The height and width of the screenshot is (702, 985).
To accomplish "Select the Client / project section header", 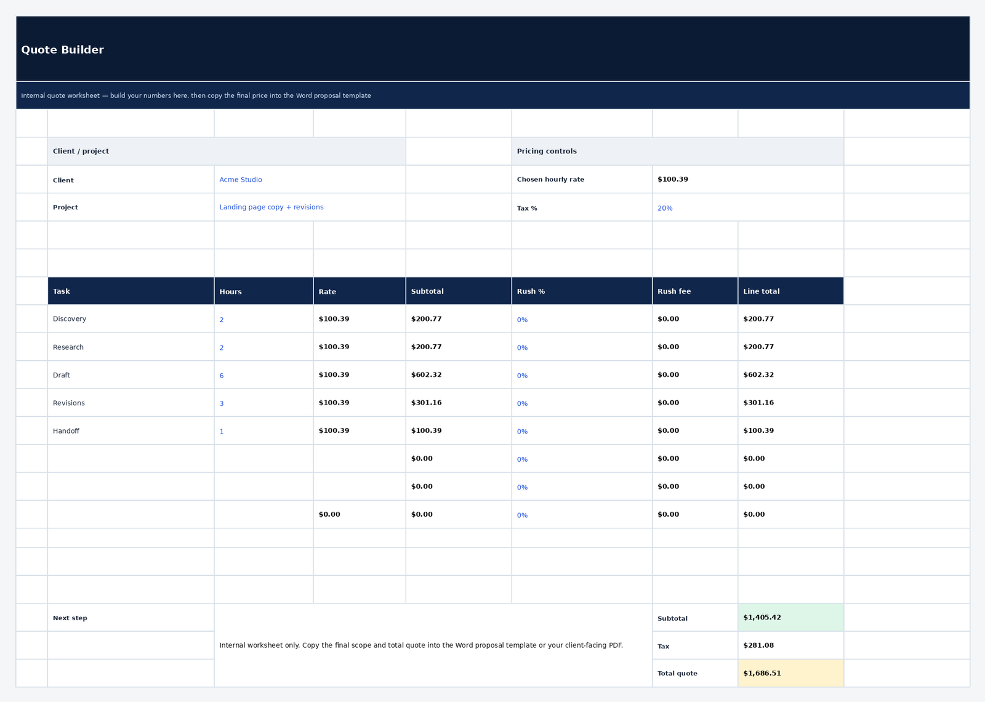I will click(81, 151).
